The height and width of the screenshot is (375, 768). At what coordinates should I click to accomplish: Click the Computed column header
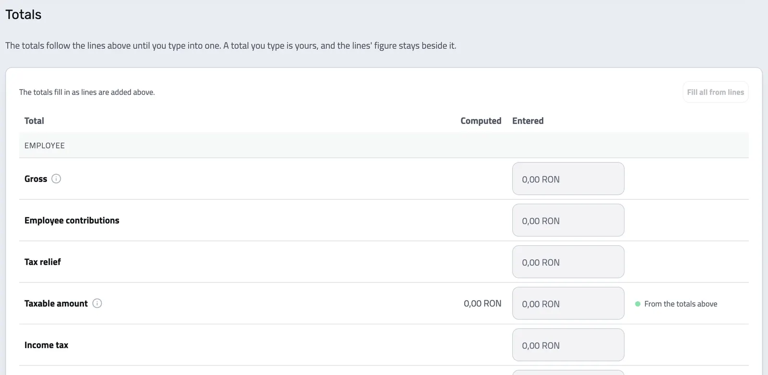[481, 121]
